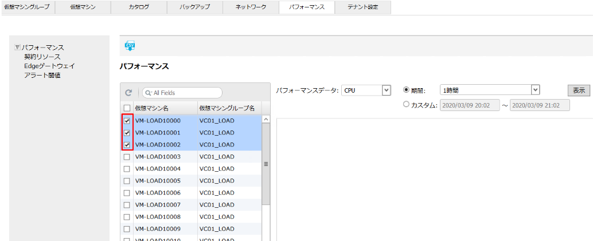
Task: Click VM-LOAD10002 name text
Action: click(158, 145)
